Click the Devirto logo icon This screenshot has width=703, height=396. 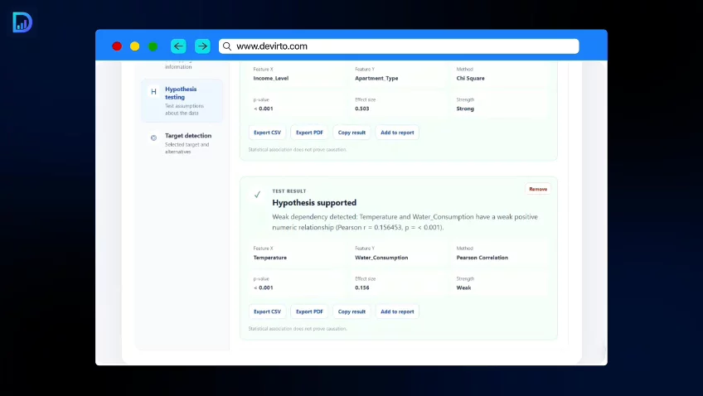click(x=22, y=22)
